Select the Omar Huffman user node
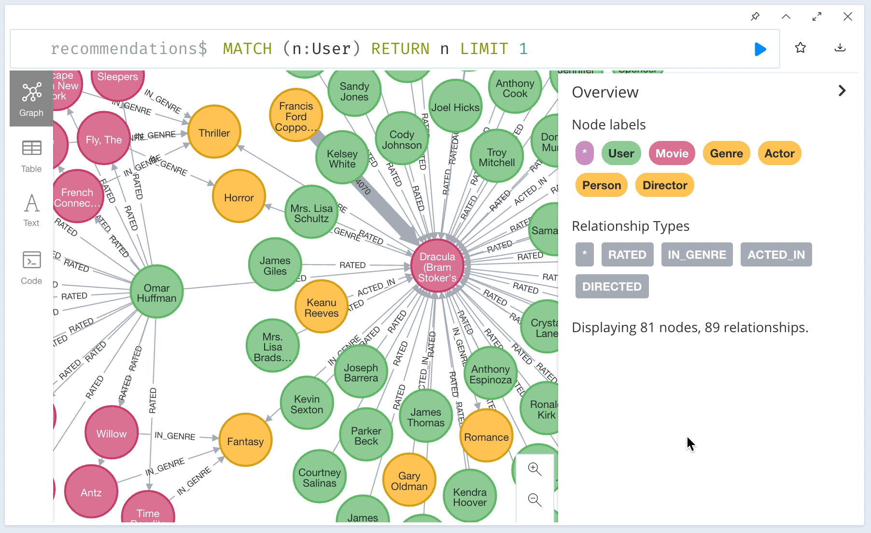Image resolution: width=871 pixels, height=533 pixels. click(x=157, y=292)
